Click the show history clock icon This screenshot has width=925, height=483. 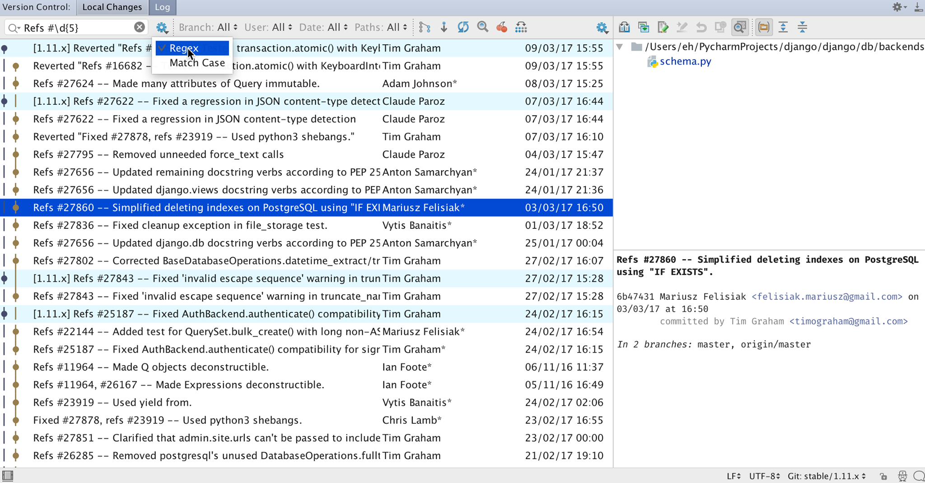(x=720, y=27)
